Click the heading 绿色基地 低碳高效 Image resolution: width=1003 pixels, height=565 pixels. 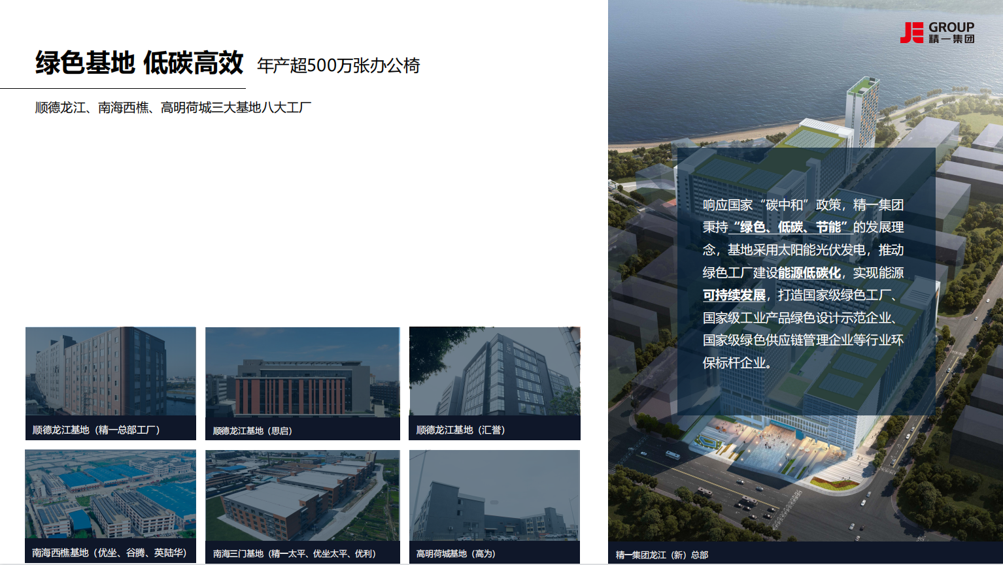(139, 63)
